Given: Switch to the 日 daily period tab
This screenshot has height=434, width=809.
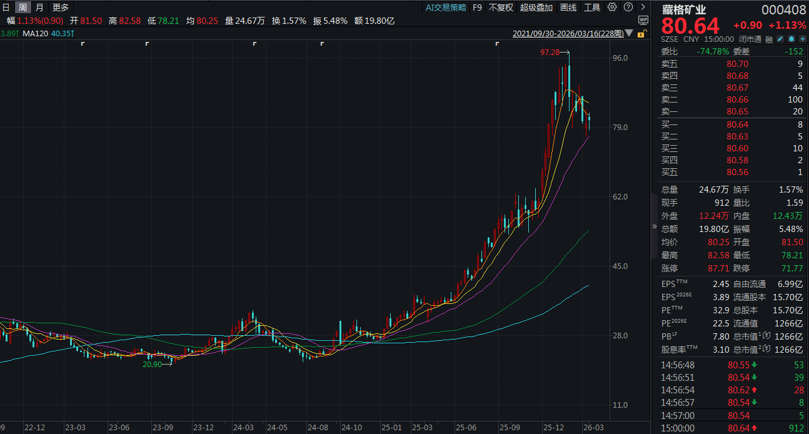Looking at the screenshot, I should point(6,8).
